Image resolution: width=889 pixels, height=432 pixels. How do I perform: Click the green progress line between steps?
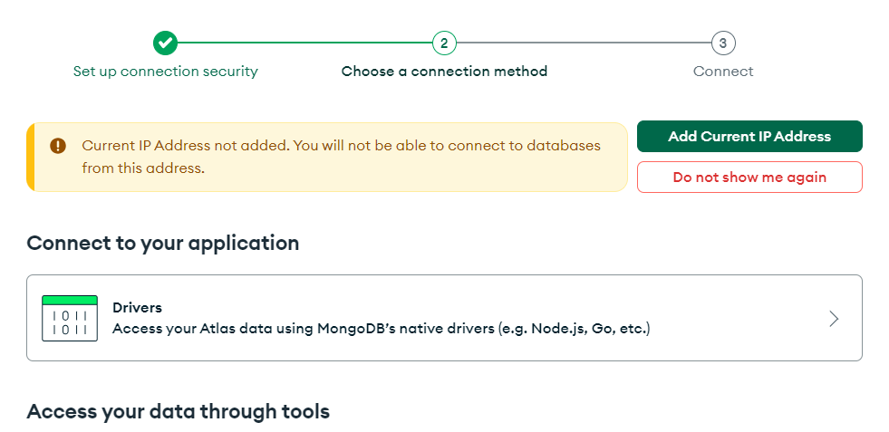point(304,43)
